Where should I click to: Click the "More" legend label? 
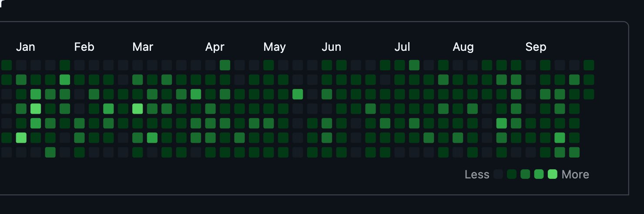[575, 174]
